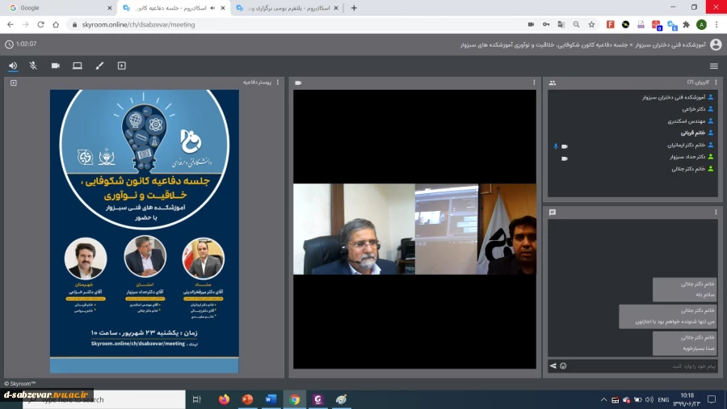The height and width of the screenshot is (409, 727).
Task: Open the media playback share icon
Action: coord(121,65)
